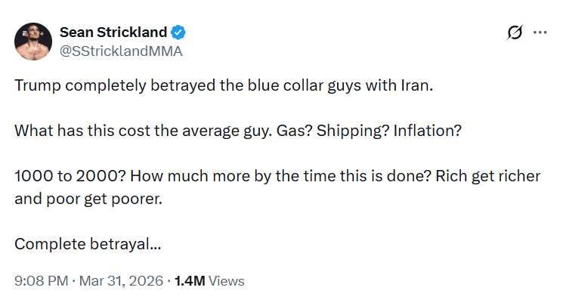Click the "Rich get richer" phrase
563x306 pixels.
[495, 176]
